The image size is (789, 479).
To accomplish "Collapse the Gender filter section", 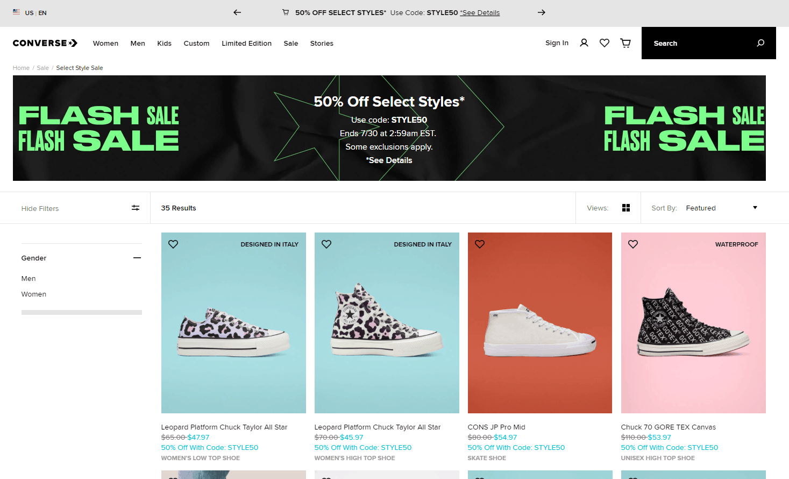I will (137, 258).
